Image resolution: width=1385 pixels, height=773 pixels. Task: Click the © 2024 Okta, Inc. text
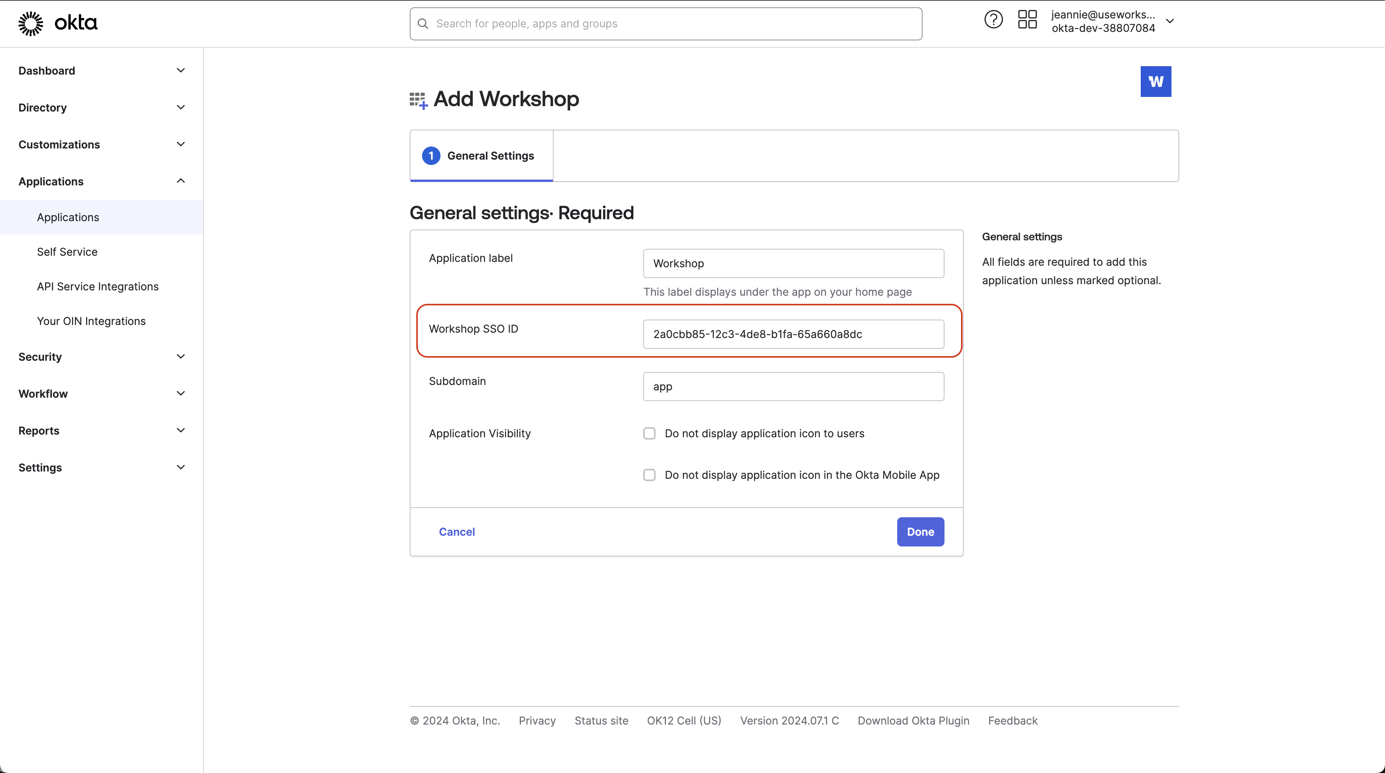click(x=455, y=720)
